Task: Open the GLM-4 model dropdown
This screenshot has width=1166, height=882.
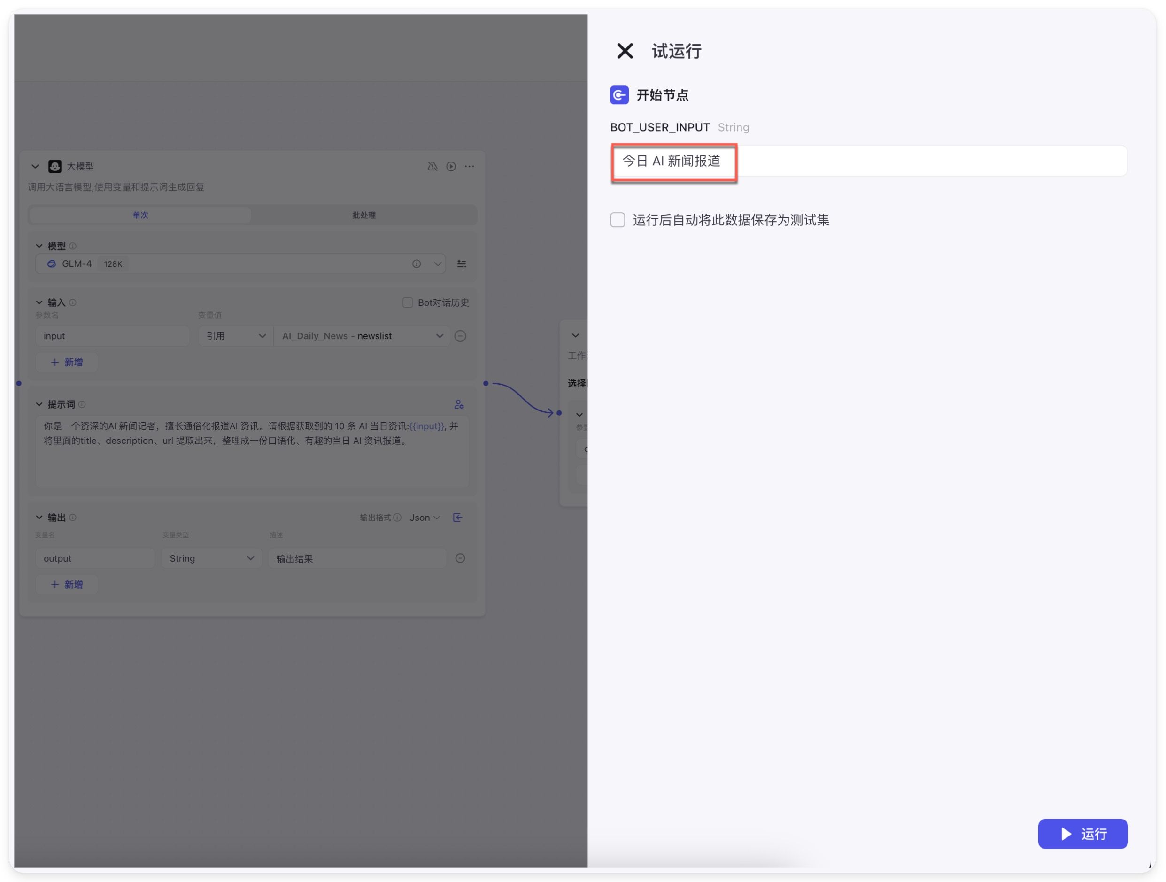Action: point(437,263)
